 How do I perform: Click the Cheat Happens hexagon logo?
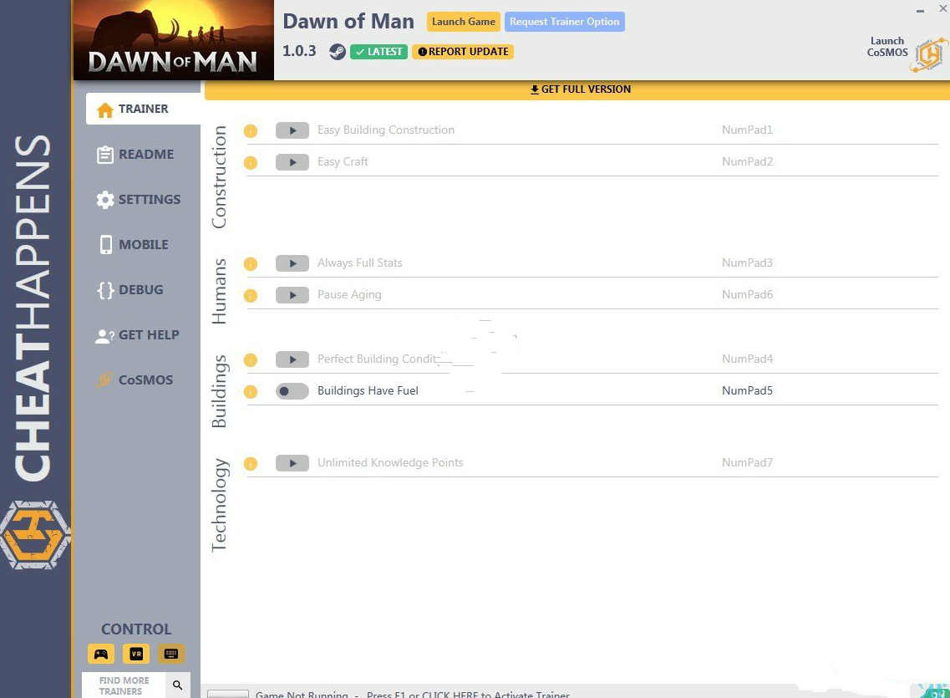(35, 535)
